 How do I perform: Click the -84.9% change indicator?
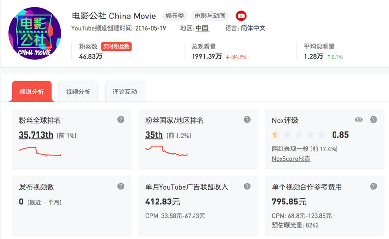(x=236, y=57)
